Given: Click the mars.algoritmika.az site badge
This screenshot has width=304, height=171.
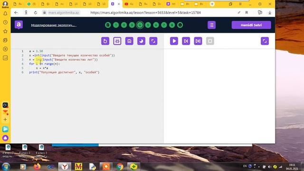Looking at the screenshot, I should [x=61, y=13].
